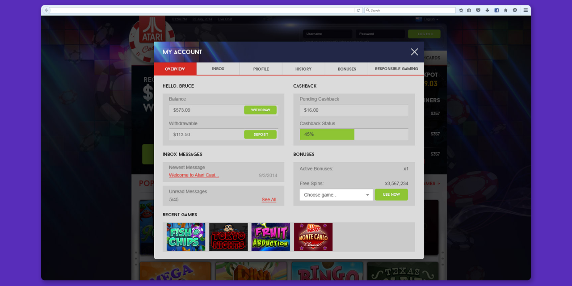Expand the Choose game dropdown

[x=336, y=195]
